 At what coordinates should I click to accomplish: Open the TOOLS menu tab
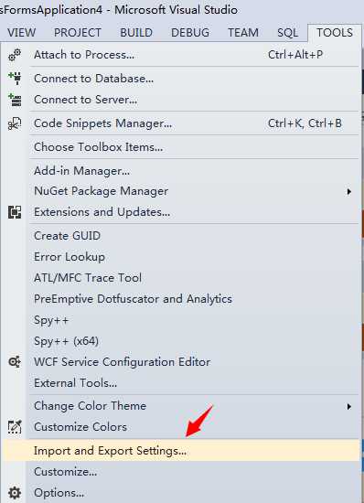[335, 33]
